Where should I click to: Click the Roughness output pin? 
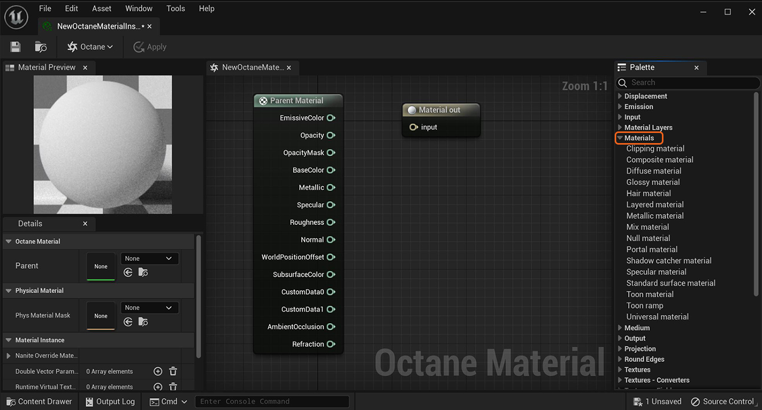[331, 222]
